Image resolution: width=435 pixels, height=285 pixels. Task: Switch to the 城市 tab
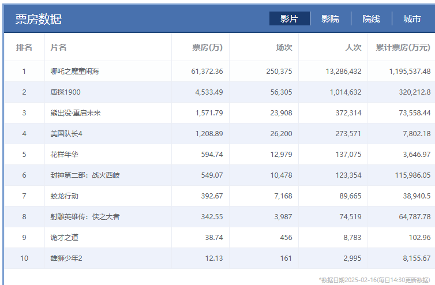coord(412,19)
